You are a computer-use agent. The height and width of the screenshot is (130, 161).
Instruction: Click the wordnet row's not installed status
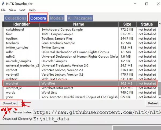coord(147,83)
